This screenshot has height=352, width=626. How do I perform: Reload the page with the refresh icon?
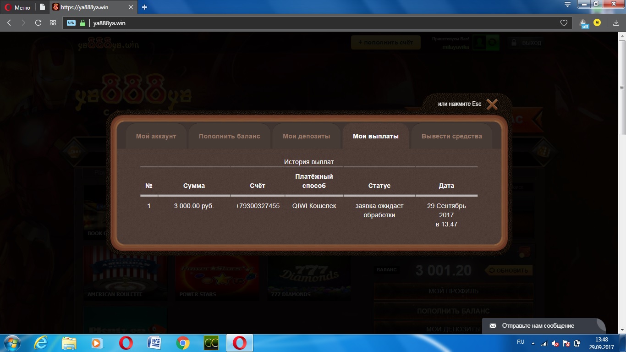[x=38, y=22]
